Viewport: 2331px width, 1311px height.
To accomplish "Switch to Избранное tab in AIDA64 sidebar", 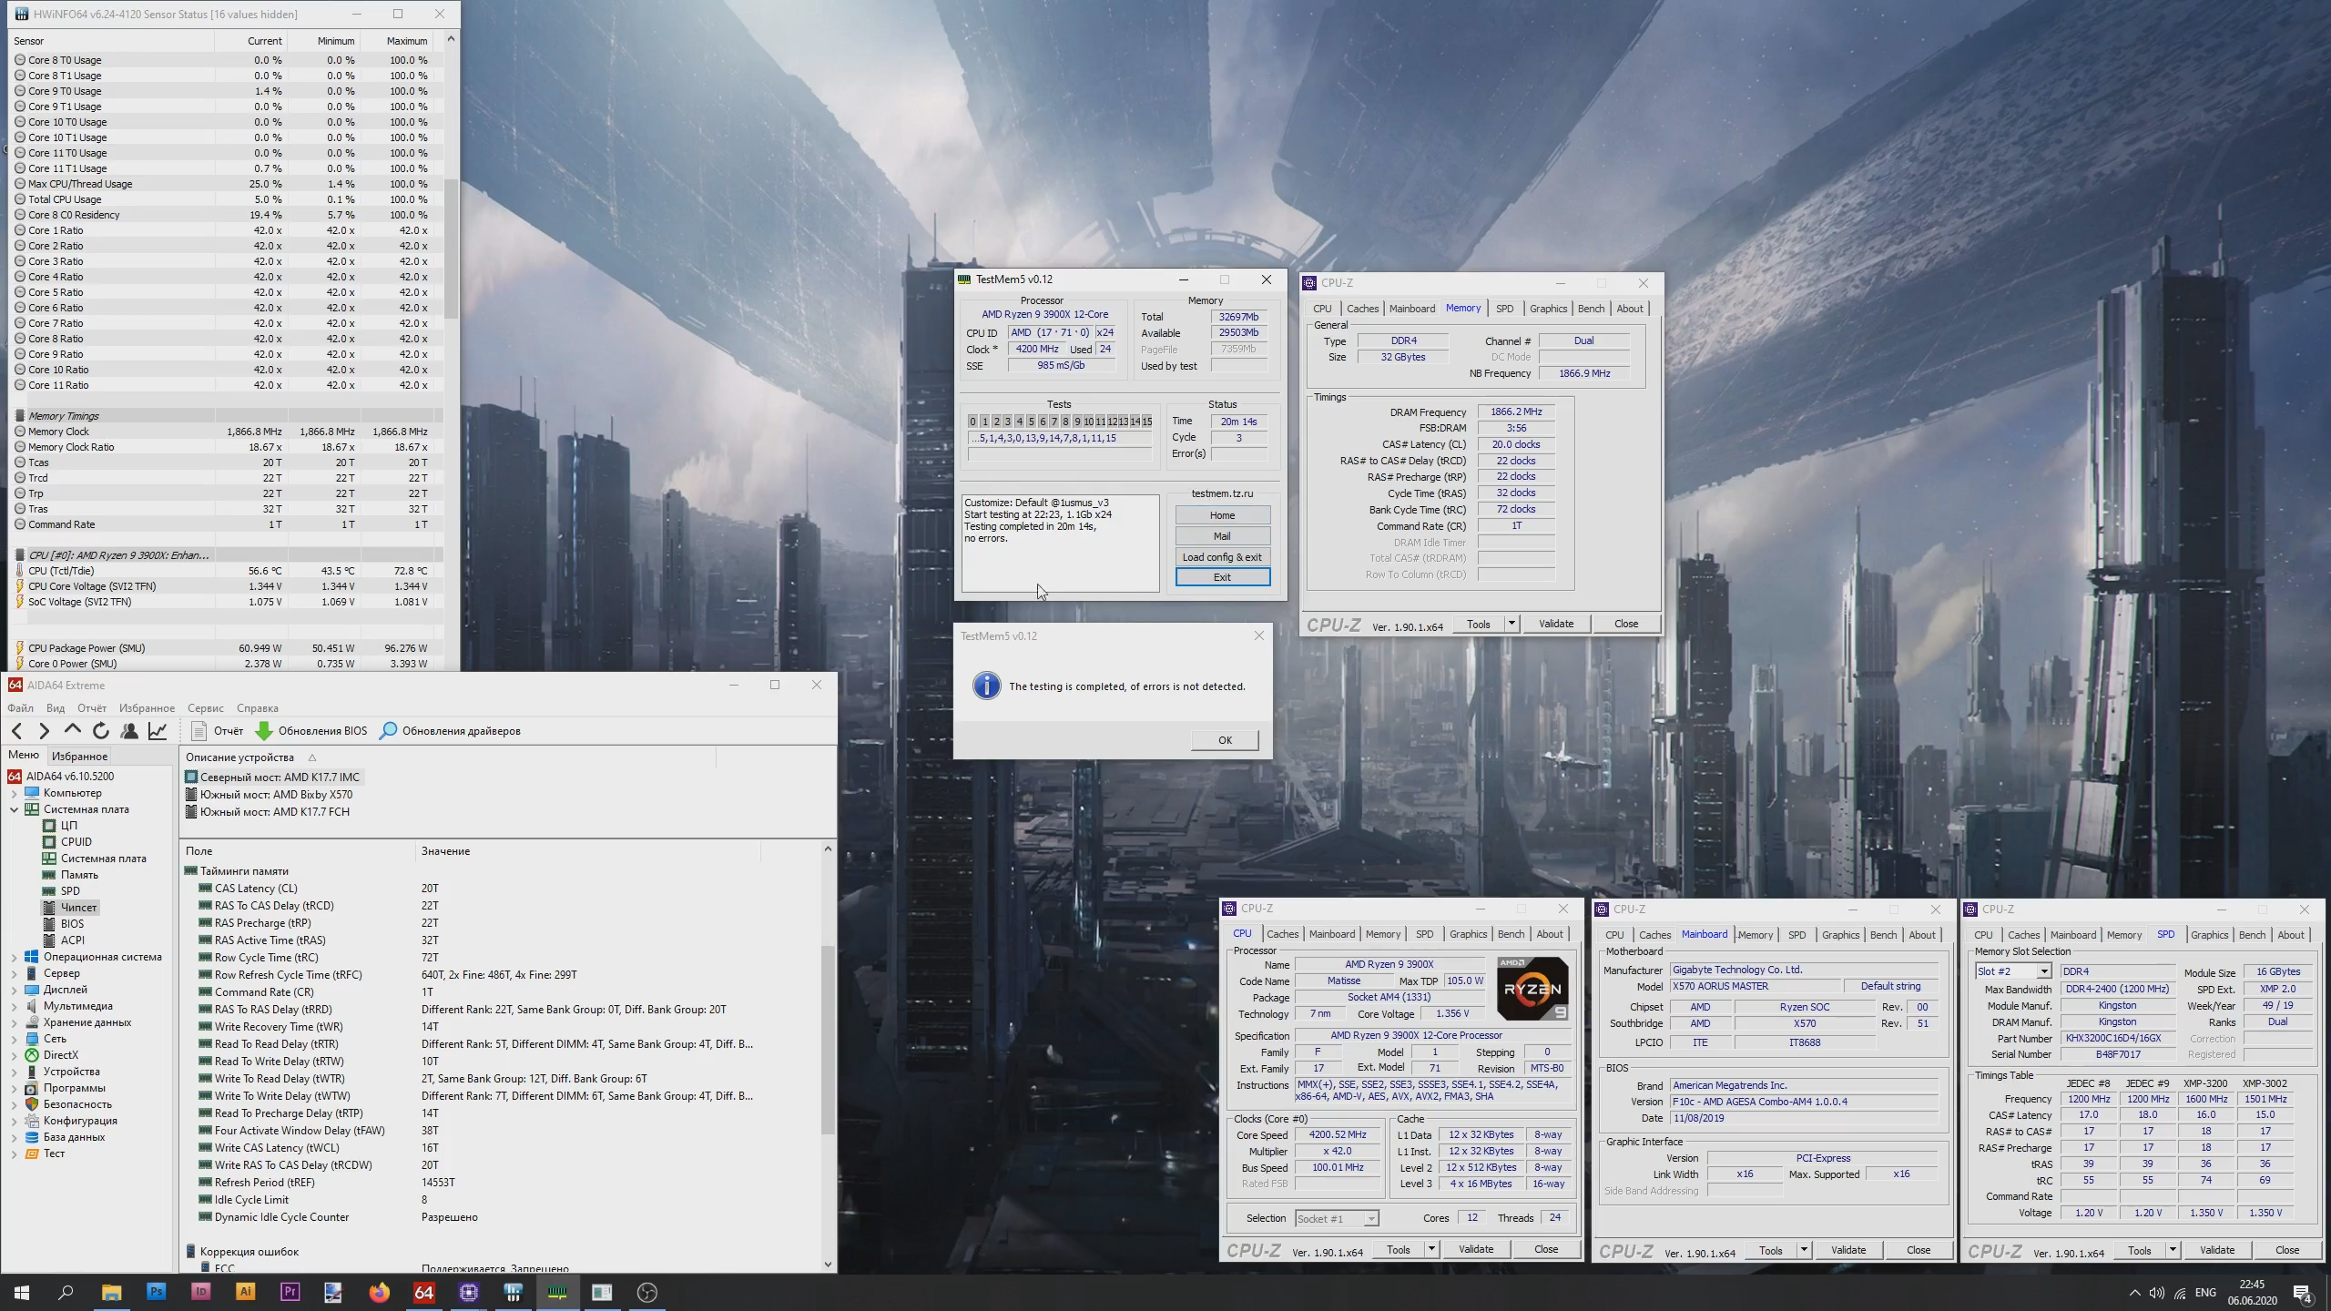I will [x=79, y=756].
